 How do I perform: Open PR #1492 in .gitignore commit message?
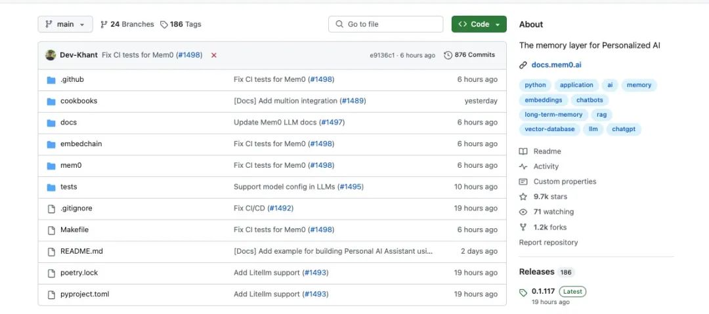[280, 208]
